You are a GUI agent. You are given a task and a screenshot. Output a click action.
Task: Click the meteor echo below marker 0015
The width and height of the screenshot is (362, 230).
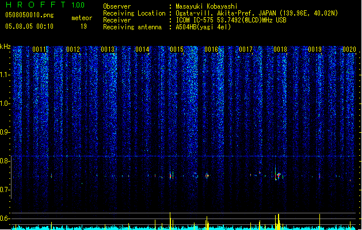click(172, 175)
